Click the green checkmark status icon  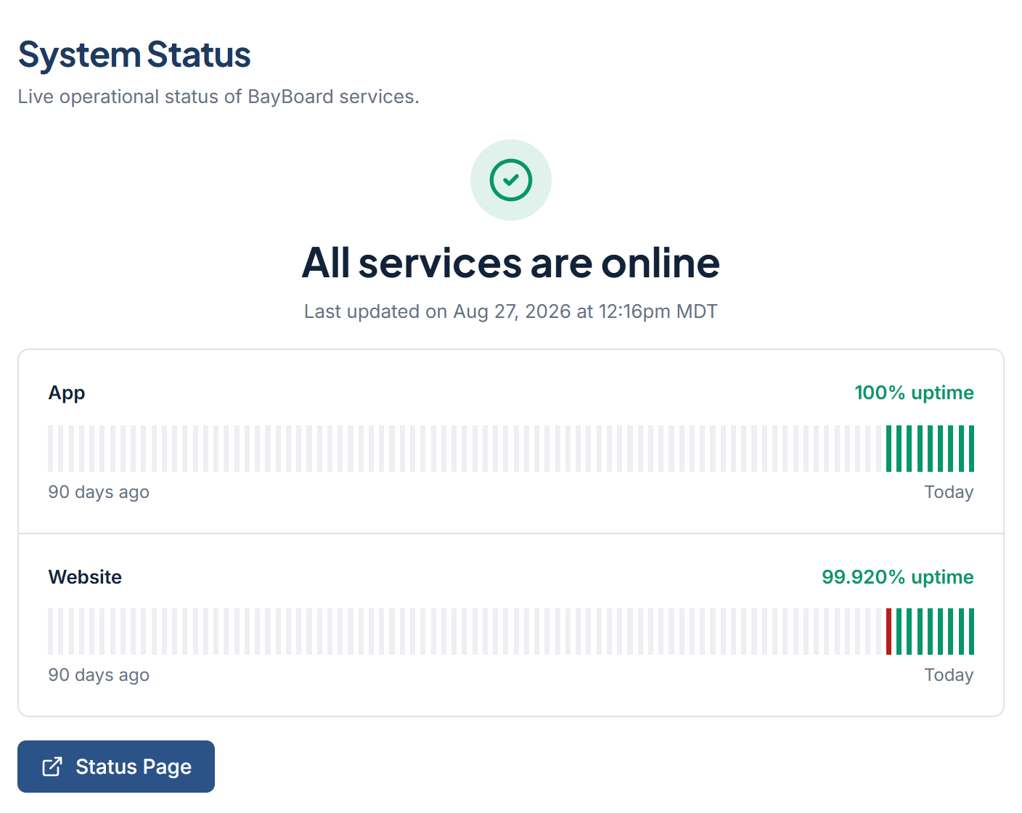[x=511, y=180]
